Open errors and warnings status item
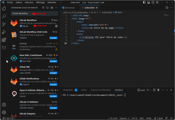The height and width of the screenshot is (120, 175). (9, 118)
